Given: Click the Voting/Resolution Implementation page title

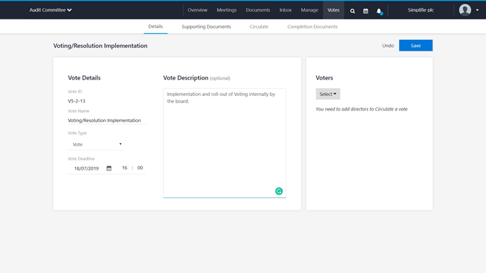Looking at the screenshot, I should click(101, 45).
